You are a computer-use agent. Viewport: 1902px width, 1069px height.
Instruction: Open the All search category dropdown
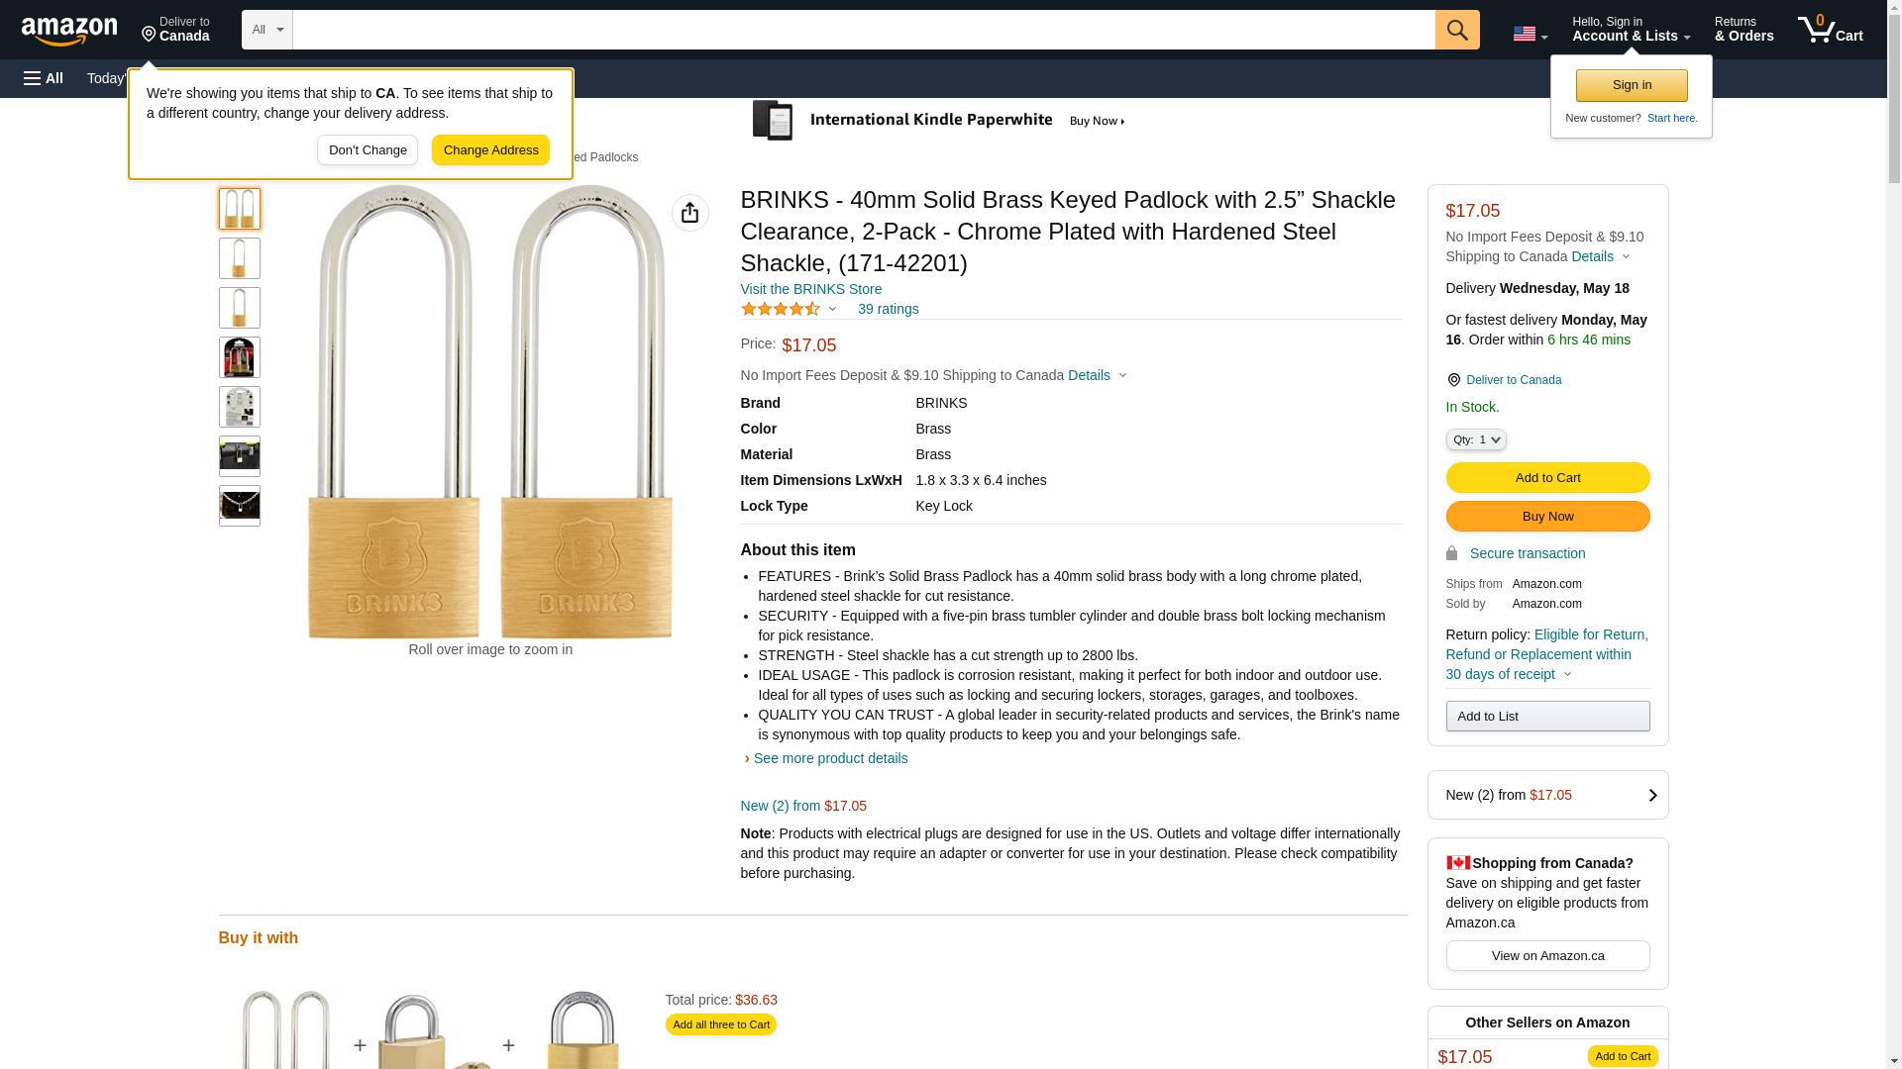pos(266,30)
